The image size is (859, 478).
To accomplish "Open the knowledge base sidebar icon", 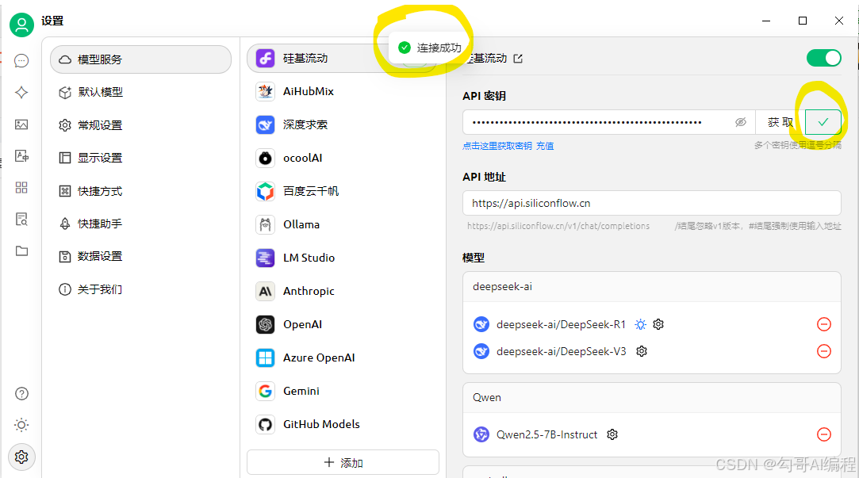I will (x=21, y=220).
